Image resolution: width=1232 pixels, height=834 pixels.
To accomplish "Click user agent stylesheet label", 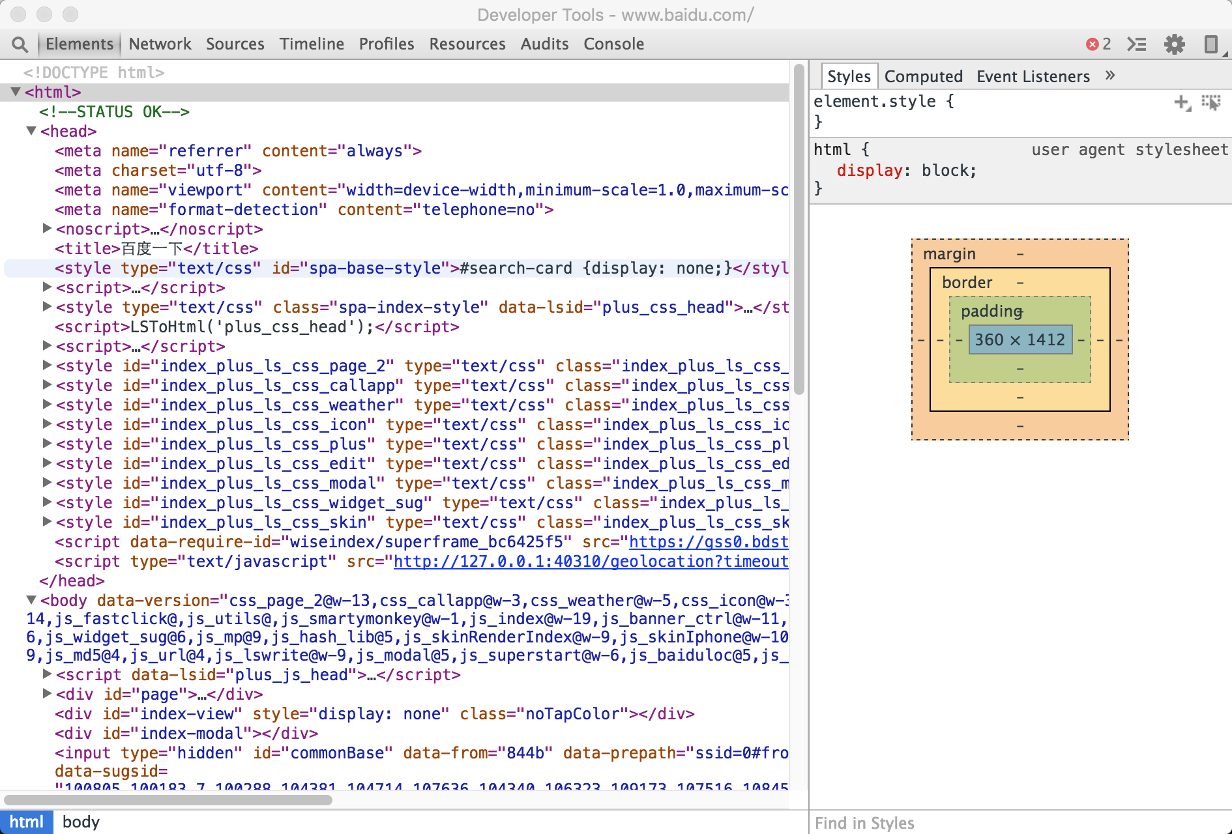I will (1130, 149).
